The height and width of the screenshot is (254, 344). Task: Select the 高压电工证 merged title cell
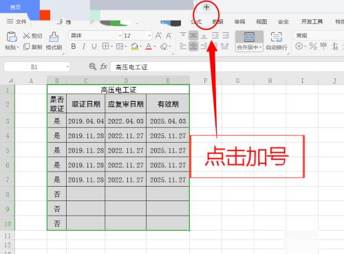coord(118,89)
